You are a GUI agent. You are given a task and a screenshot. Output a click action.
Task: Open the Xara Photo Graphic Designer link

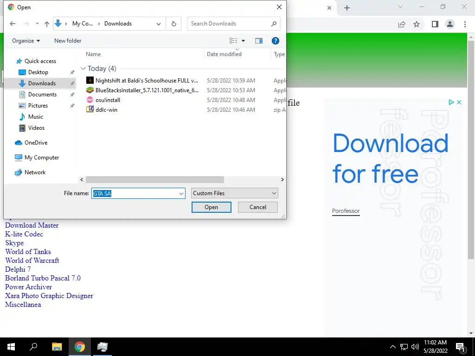[x=49, y=296]
